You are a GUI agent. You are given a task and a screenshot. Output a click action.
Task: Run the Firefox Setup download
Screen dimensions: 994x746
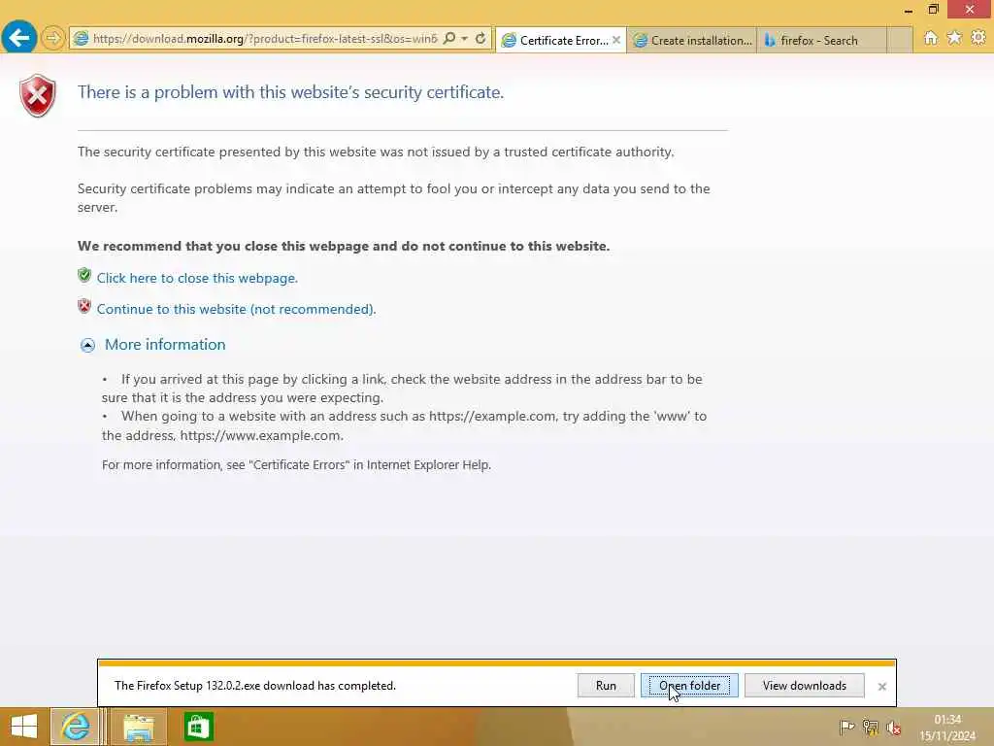606,685
